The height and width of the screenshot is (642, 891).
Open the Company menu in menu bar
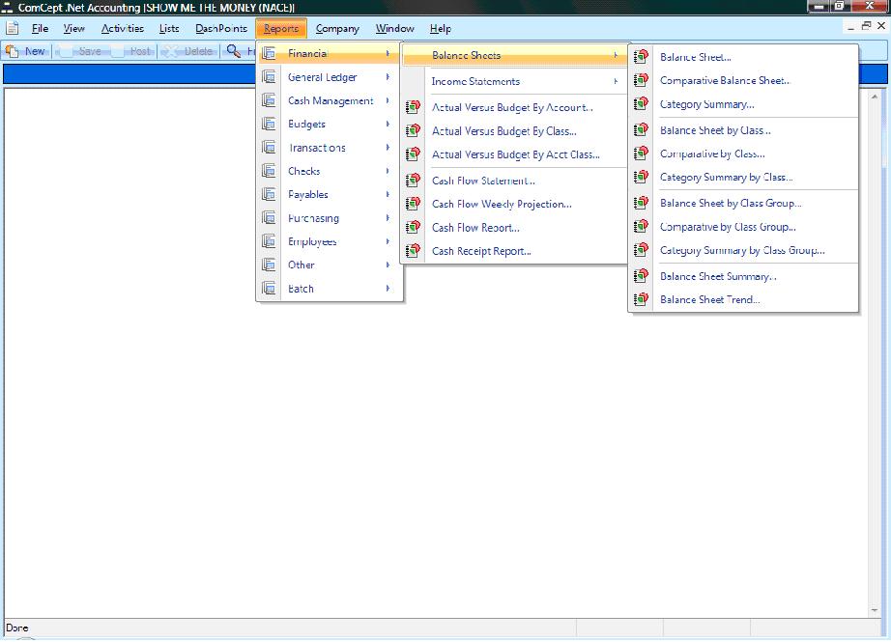tap(337, 29)
